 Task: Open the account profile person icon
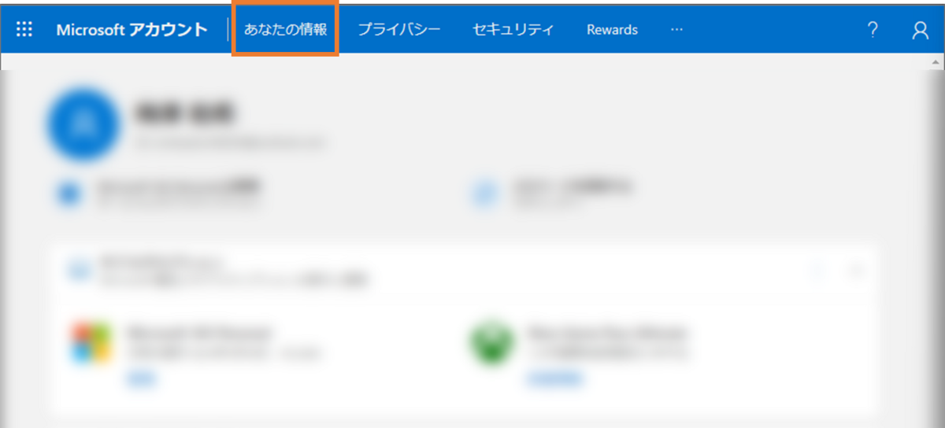[x=920, y=30]
